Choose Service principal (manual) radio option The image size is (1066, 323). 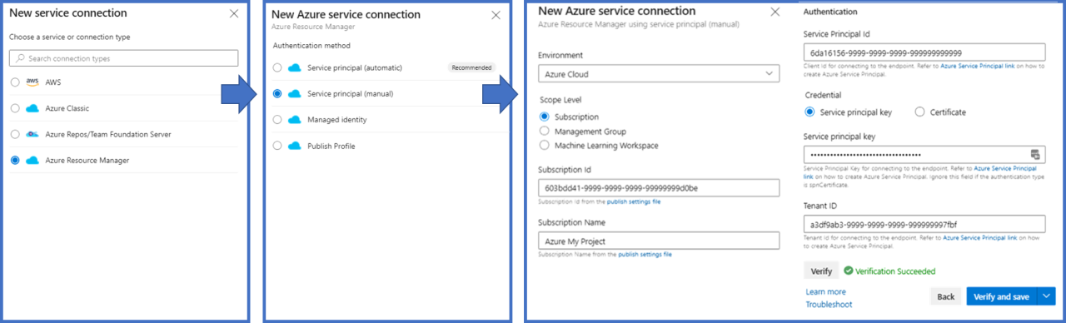tap(277, 94)
